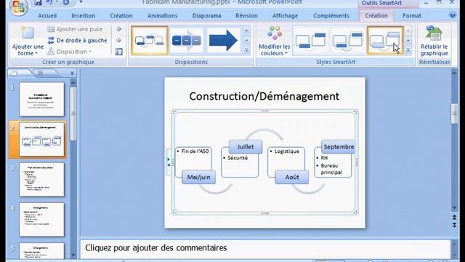The height and width of the screenshot is (262, 465).
Task: Expand the SmartArt text pane side arrows
Action: point(169,162)
